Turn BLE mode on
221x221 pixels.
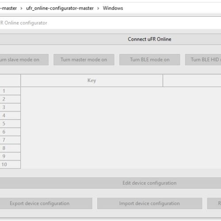pos(150,60)
